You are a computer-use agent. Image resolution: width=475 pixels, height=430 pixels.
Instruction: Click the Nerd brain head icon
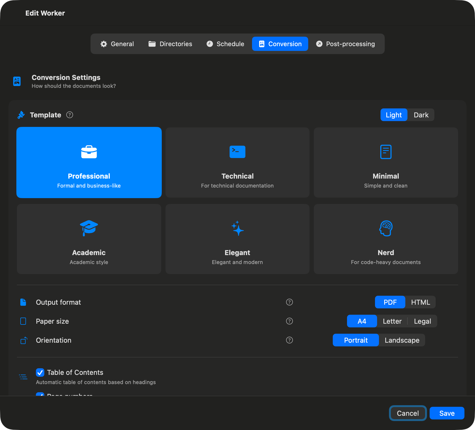(x=386, y=228)
